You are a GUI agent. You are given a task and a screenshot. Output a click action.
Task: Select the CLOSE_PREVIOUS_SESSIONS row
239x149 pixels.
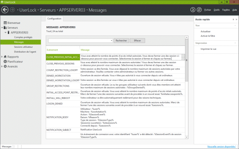tap(115, 64)
